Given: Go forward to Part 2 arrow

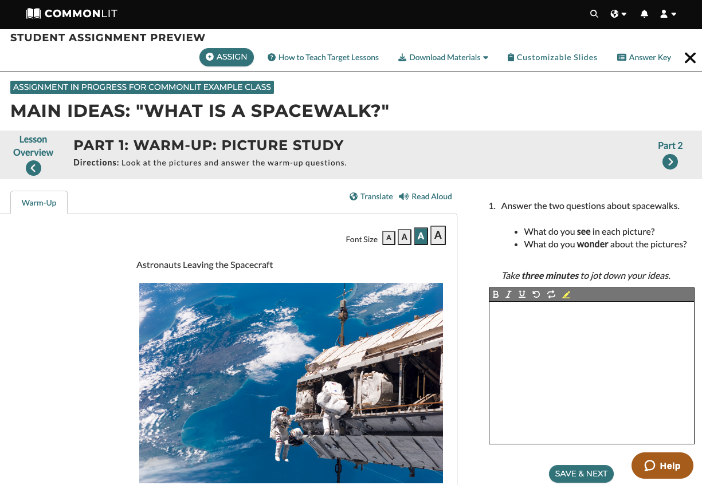Looking at the screenshot, I should 670,162.
